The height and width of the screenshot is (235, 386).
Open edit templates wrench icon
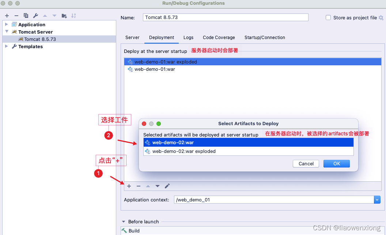[x=35, y=16]
